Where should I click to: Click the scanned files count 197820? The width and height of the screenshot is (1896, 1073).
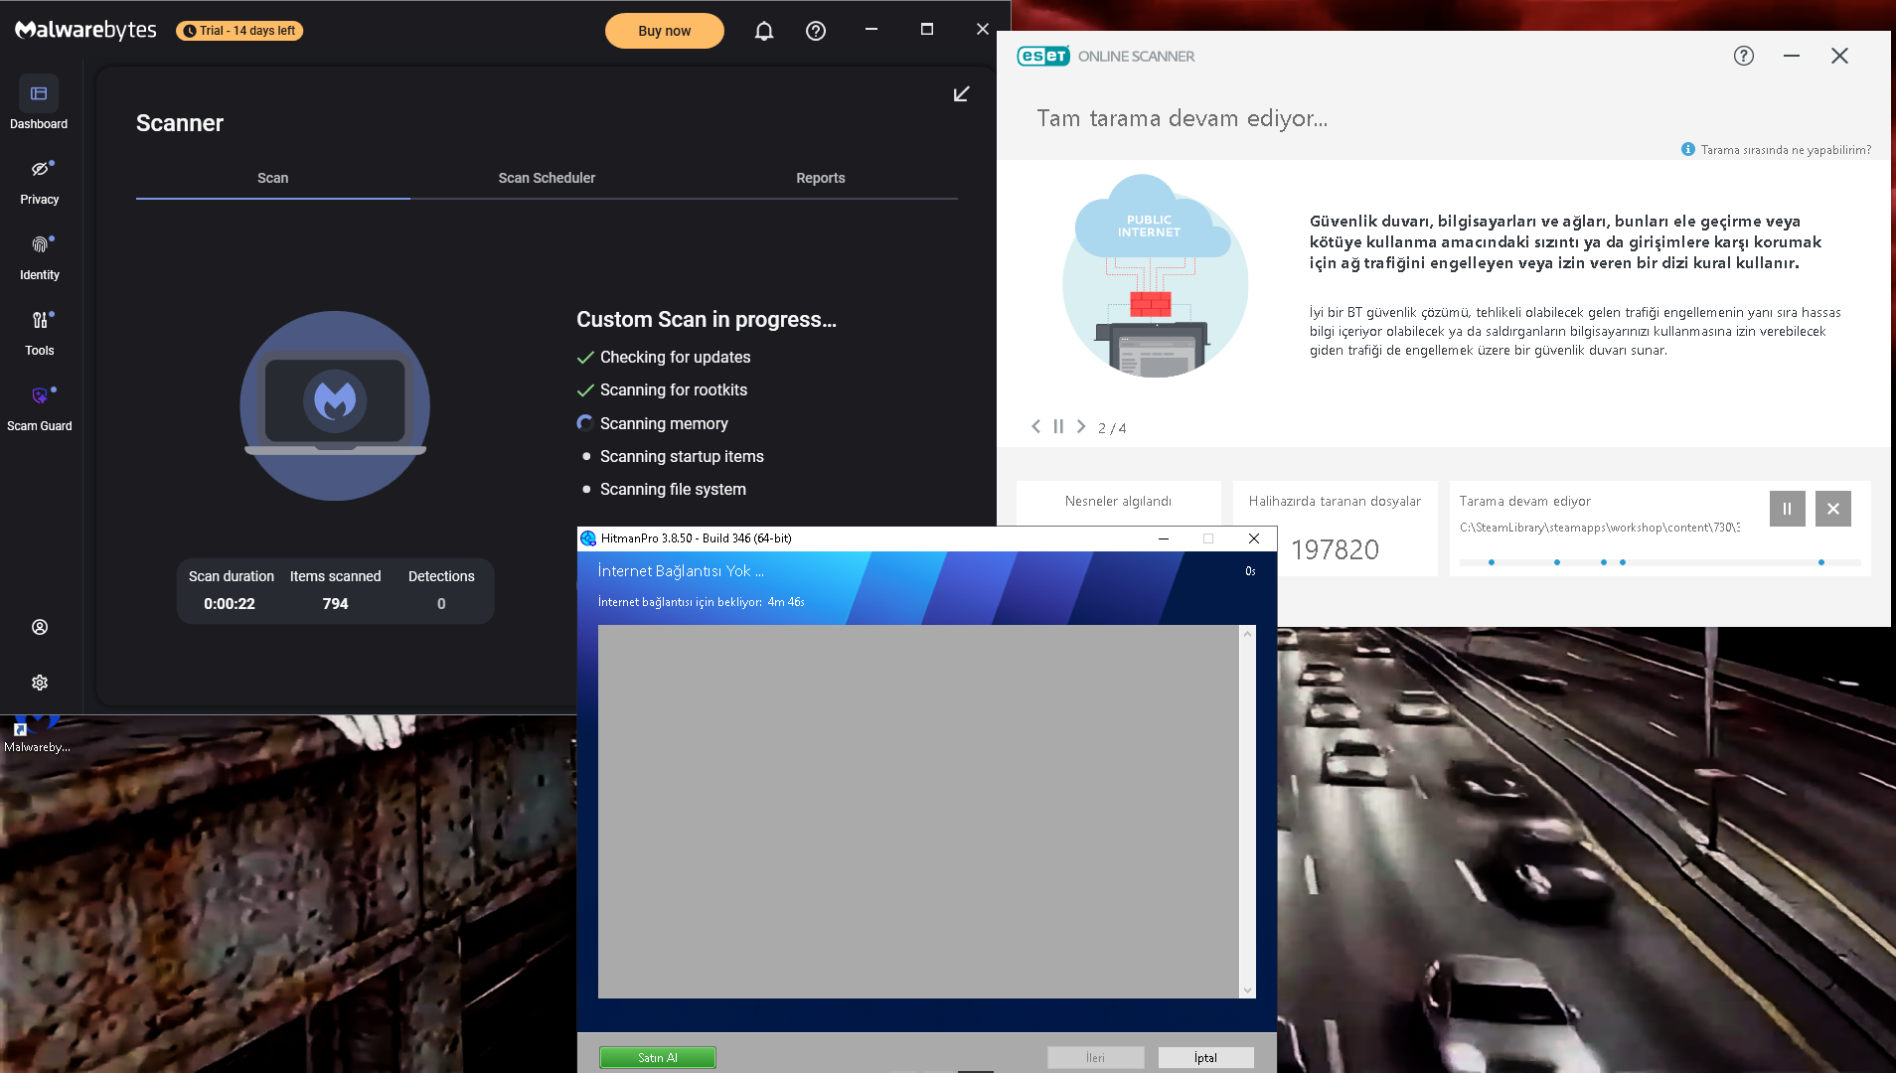pyautogui.click(x=1335, y=549)
